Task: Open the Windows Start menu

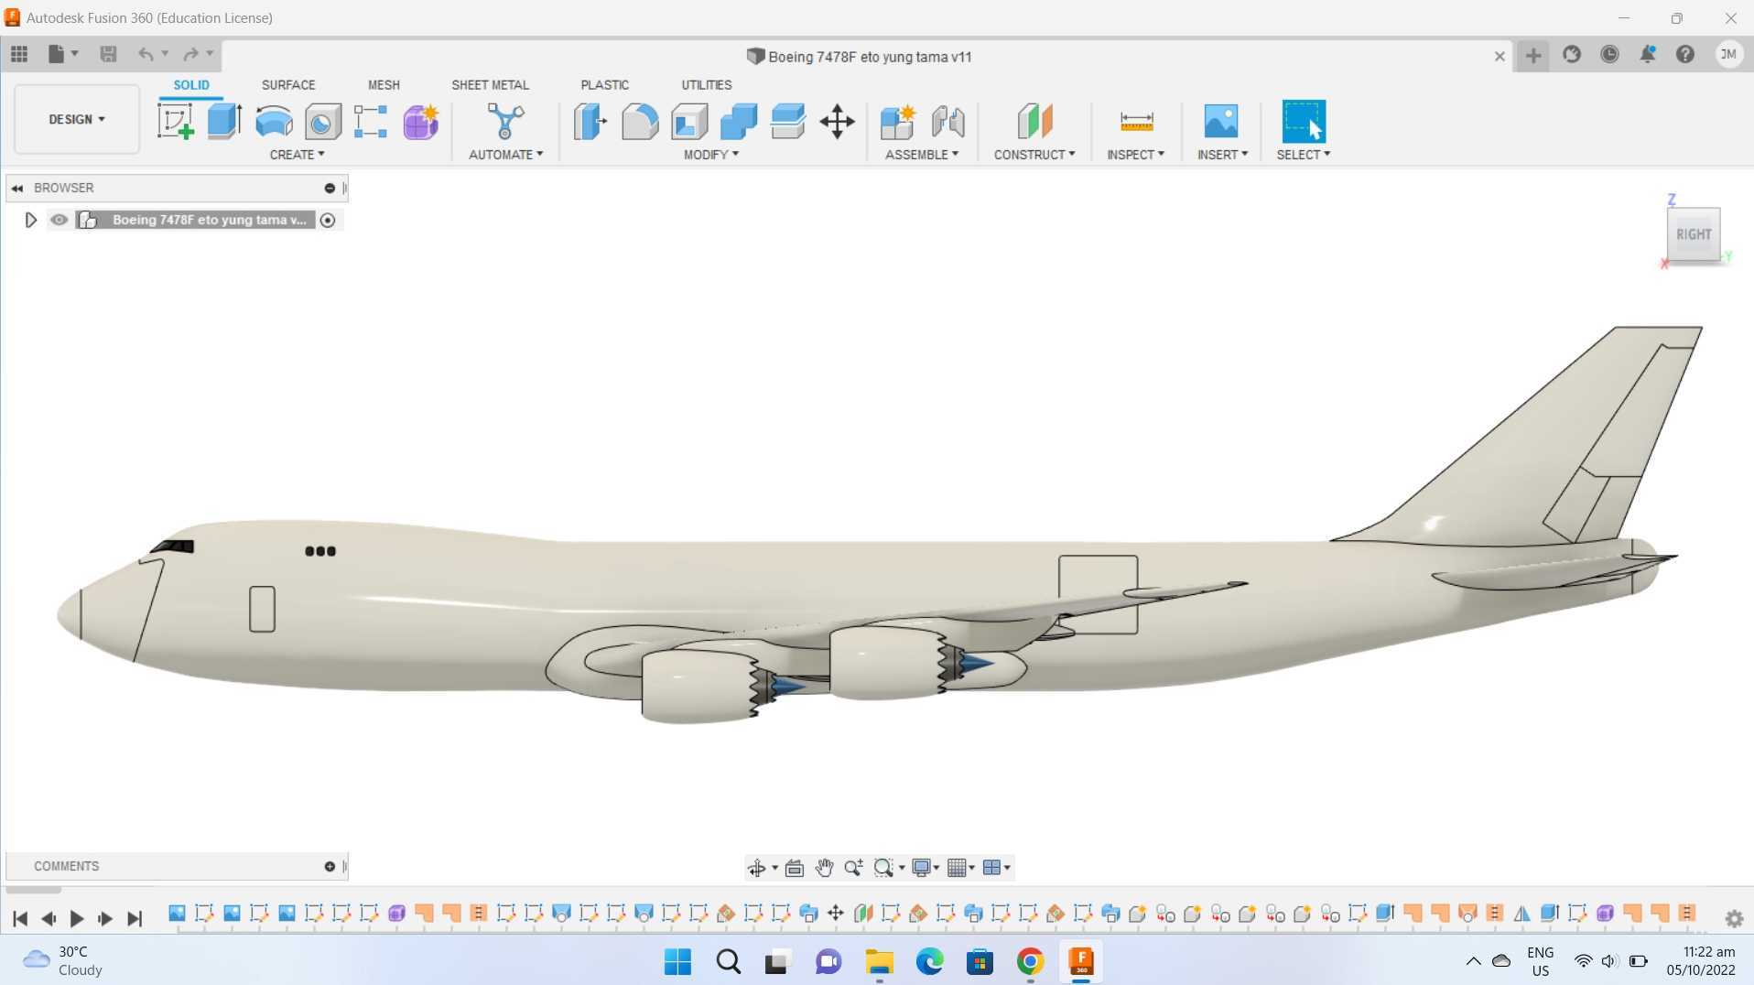Action: coord(677,961)
